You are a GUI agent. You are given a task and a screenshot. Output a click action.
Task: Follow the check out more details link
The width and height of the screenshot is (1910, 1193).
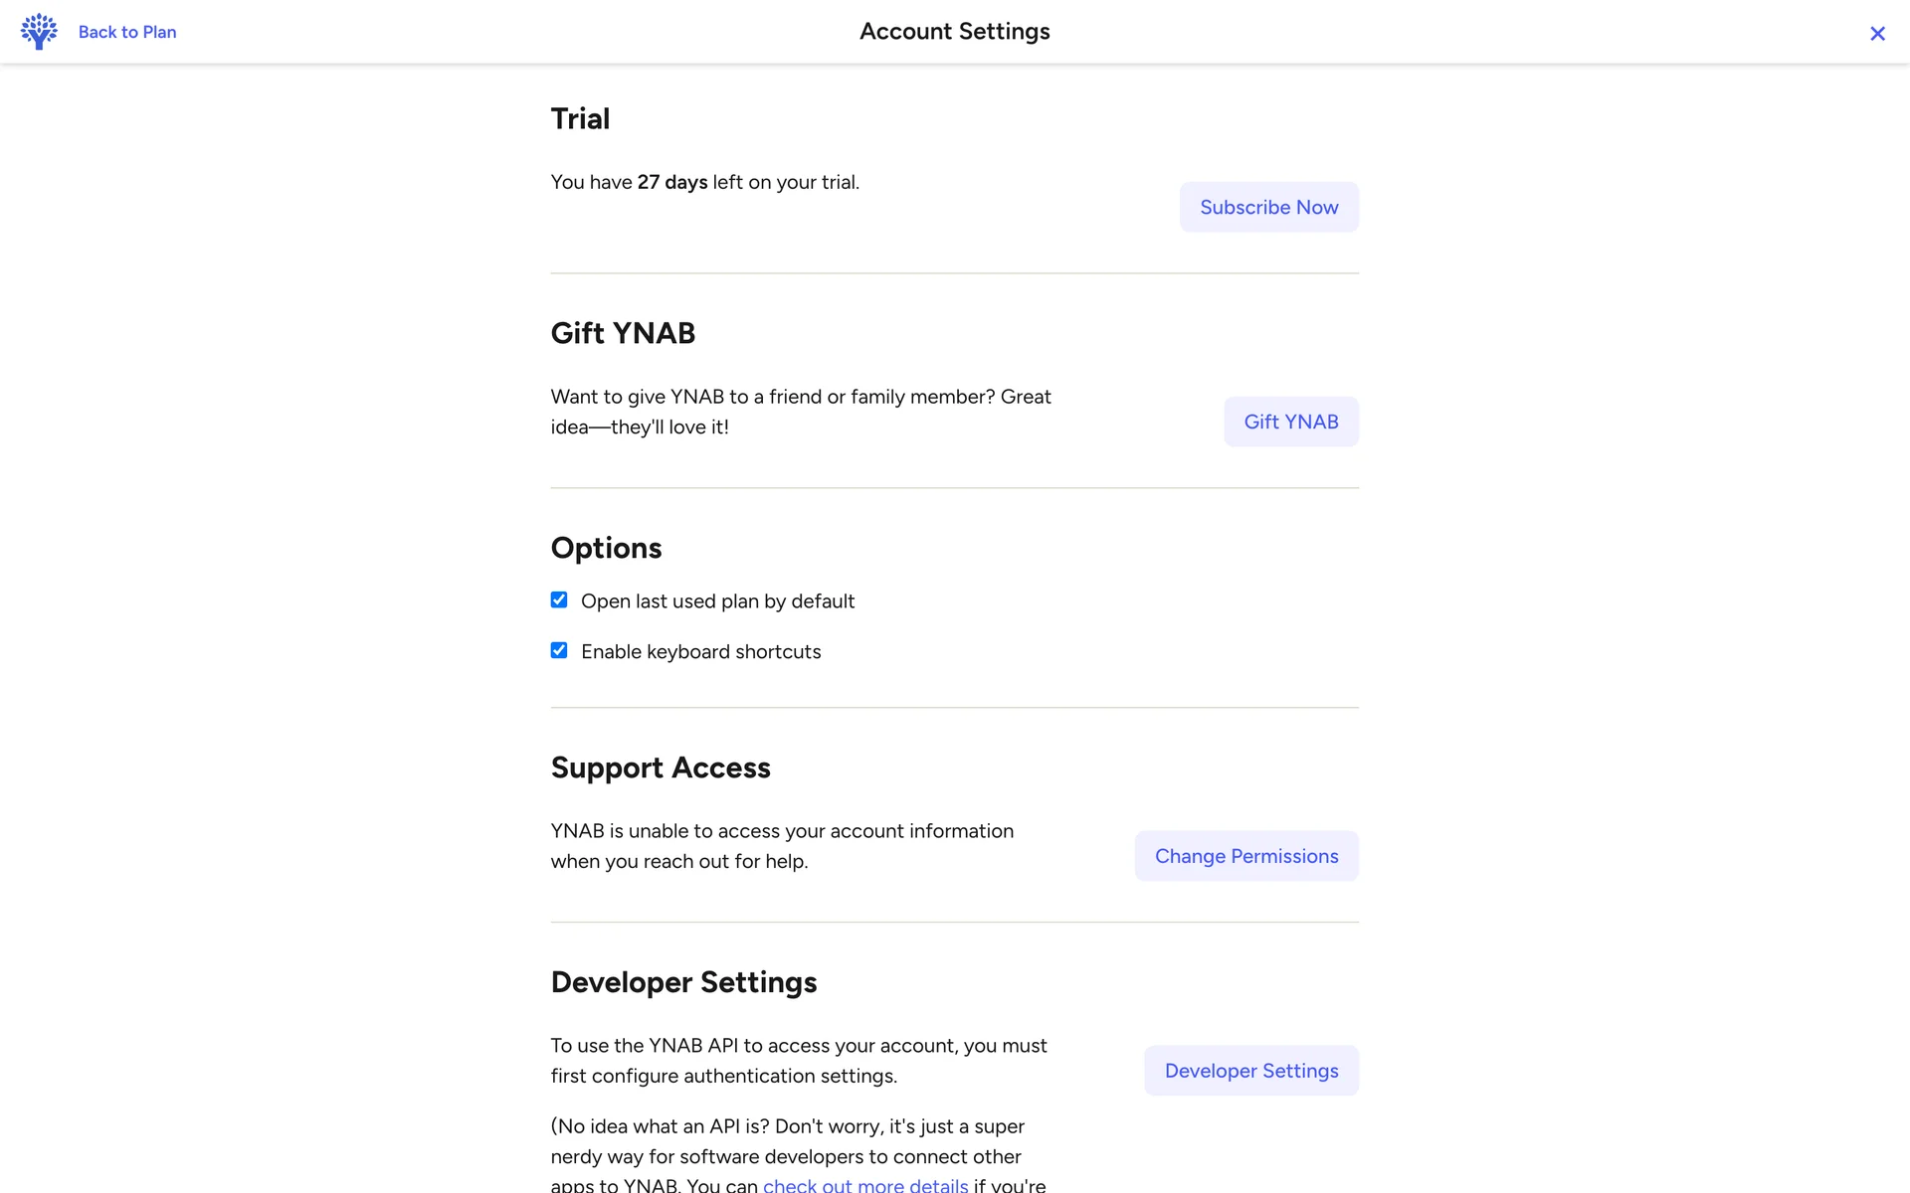pos(864,1185)
